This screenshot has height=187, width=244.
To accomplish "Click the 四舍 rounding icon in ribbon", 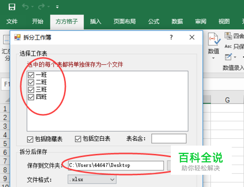I will point(228,36).
